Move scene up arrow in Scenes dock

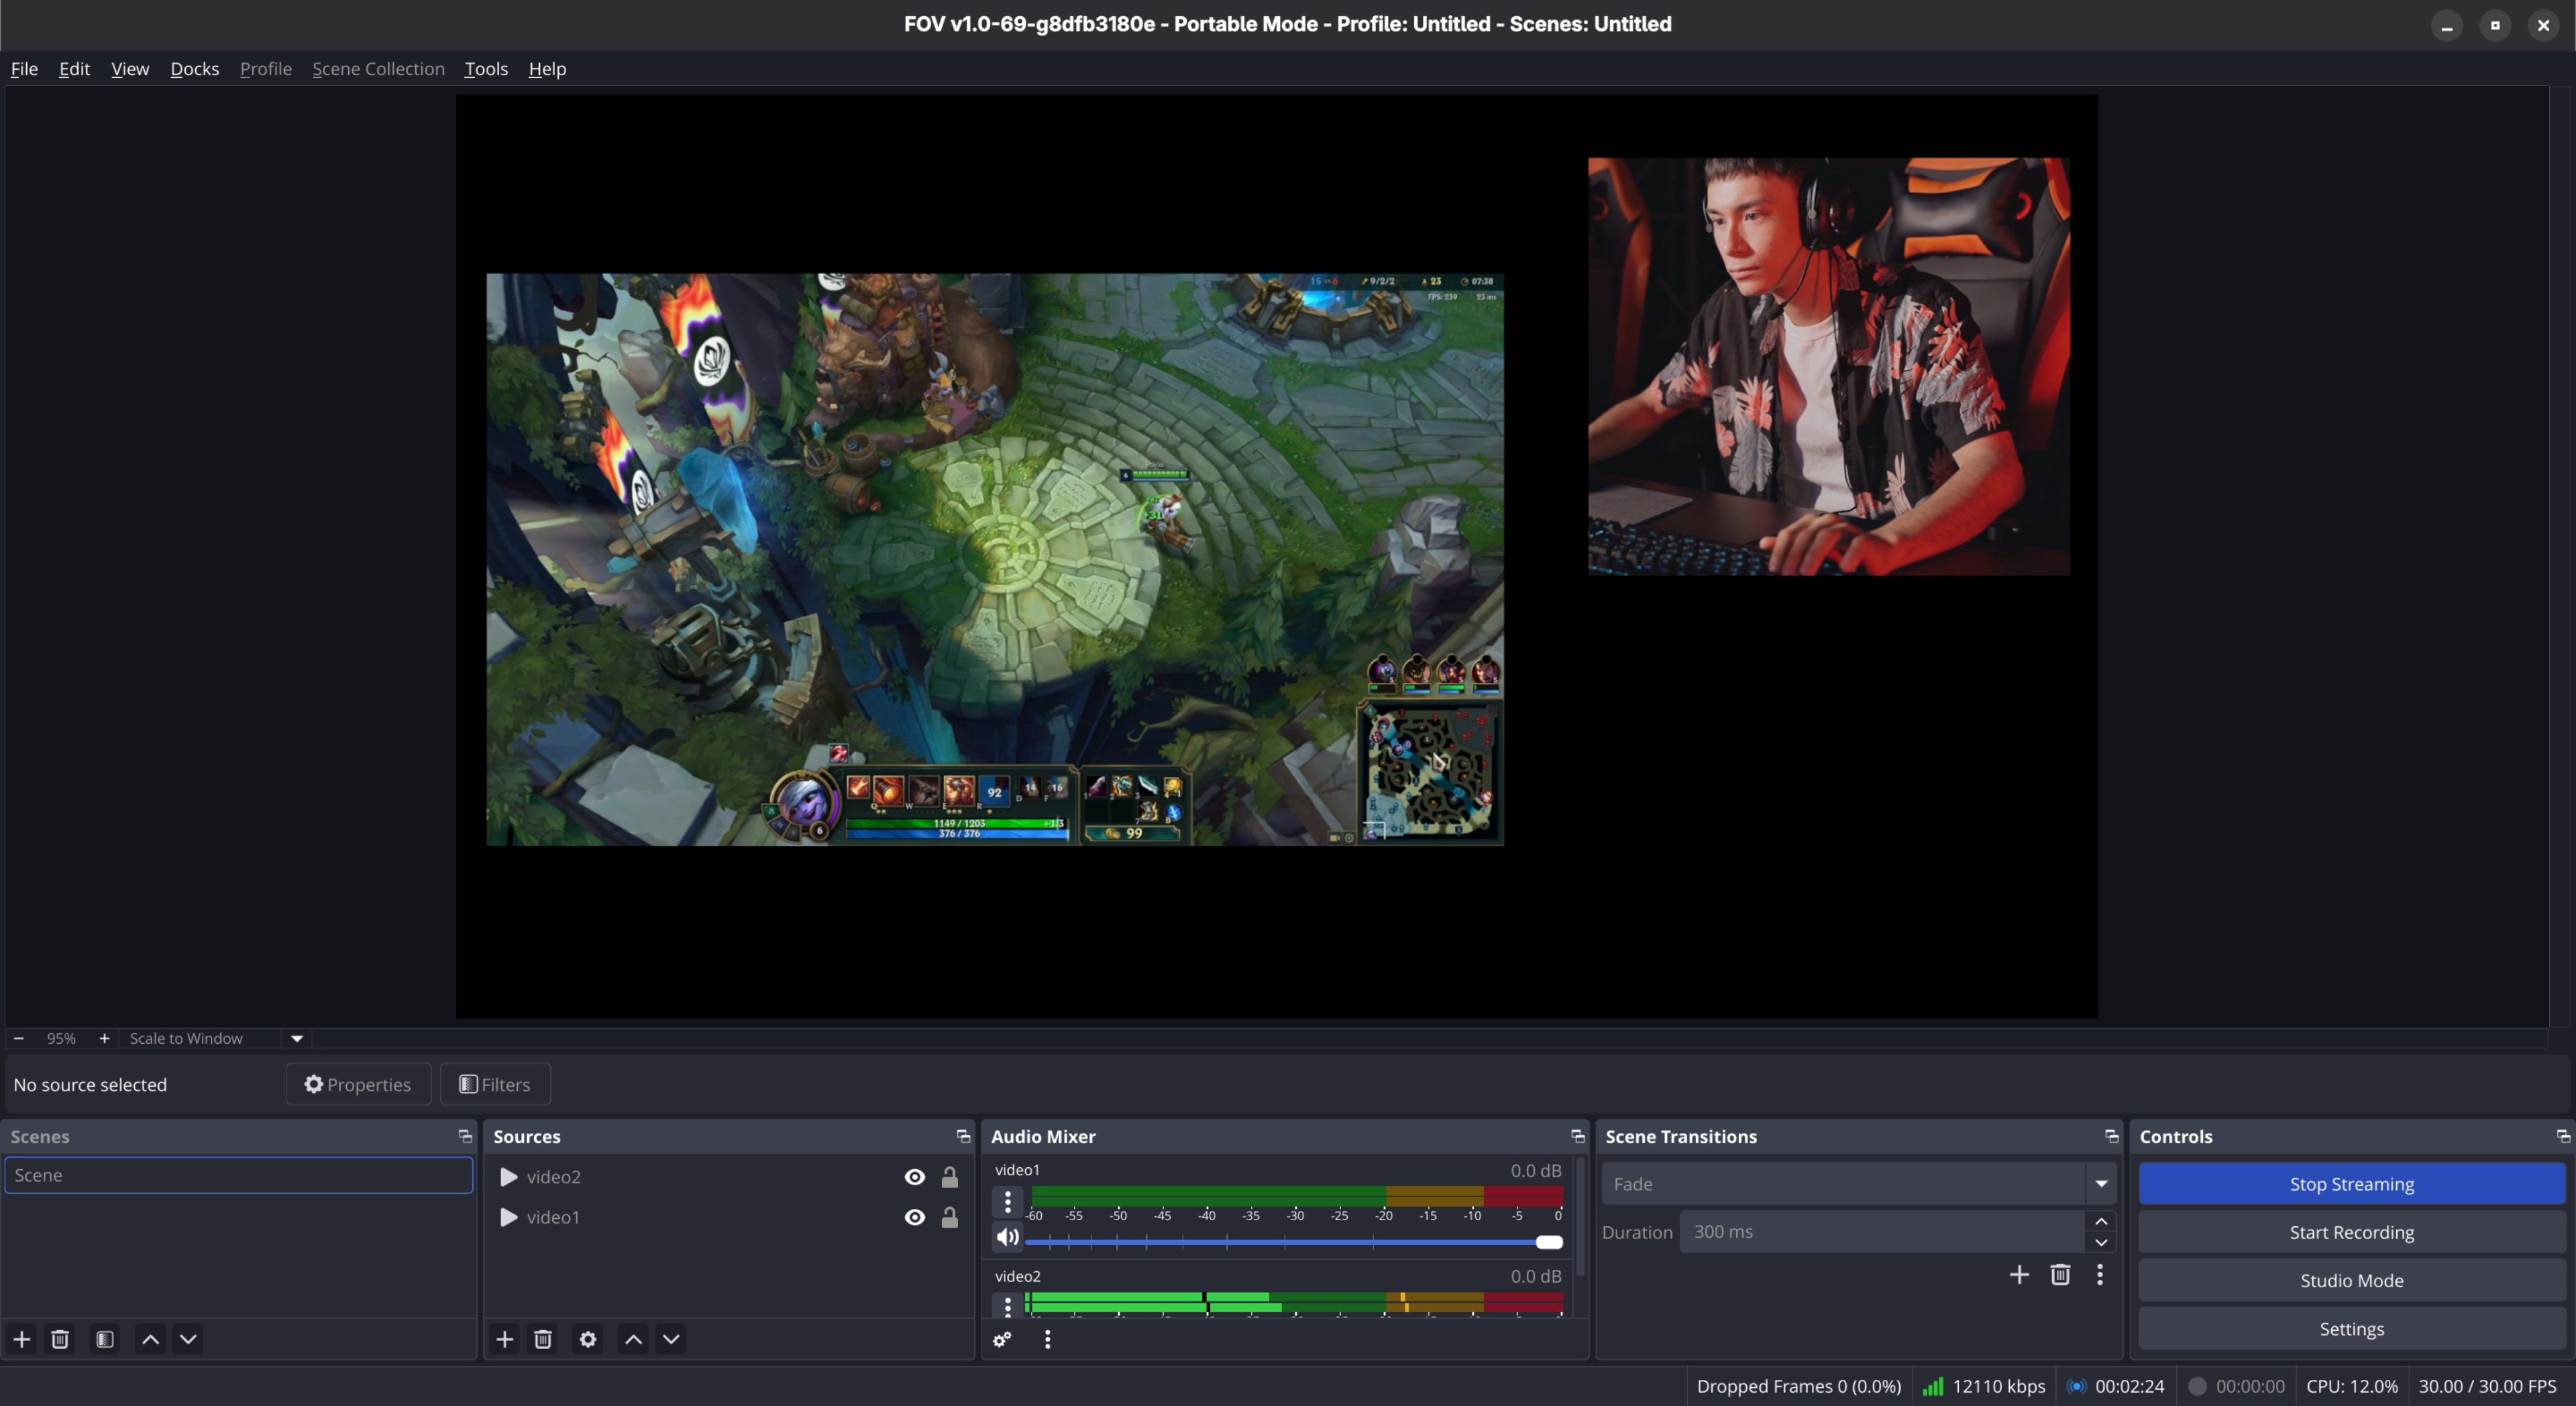tap(150, 1339)
